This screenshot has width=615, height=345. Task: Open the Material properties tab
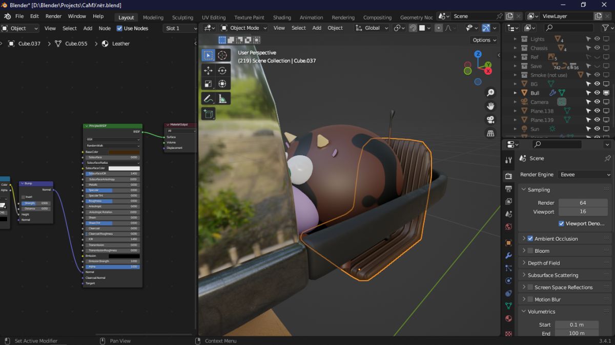tap(508, 318)
